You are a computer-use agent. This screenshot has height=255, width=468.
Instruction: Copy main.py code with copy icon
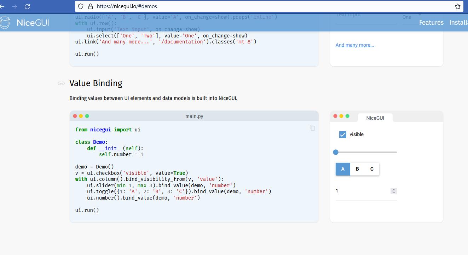pos(312,128)
